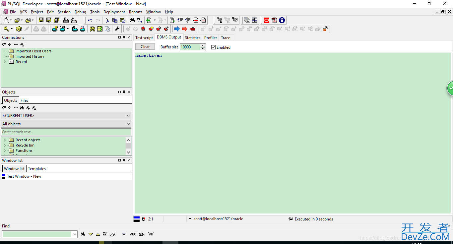Screen dimensions: 453x244
Task: Click the Preferences wrench icon
Action: click(x=117, y=29)
